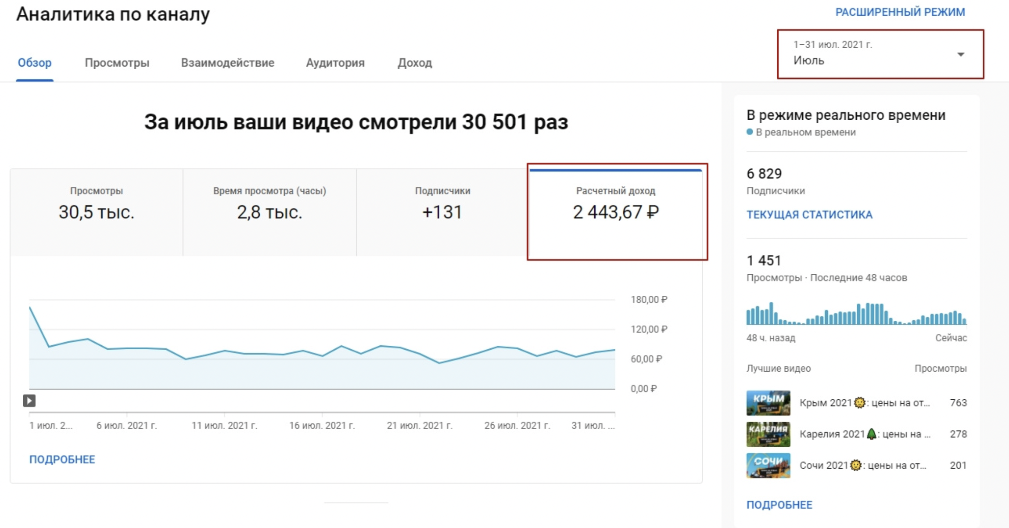Click the dropdown arrow in date selector
The width and height of the screenshot is (1009, 528).
click(x=961, y=54)
